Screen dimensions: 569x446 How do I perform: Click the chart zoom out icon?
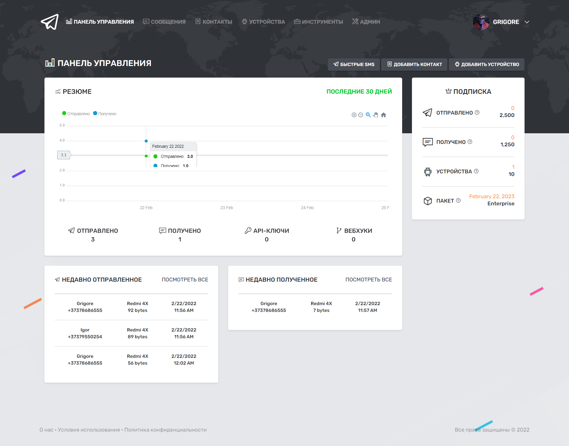361,115
